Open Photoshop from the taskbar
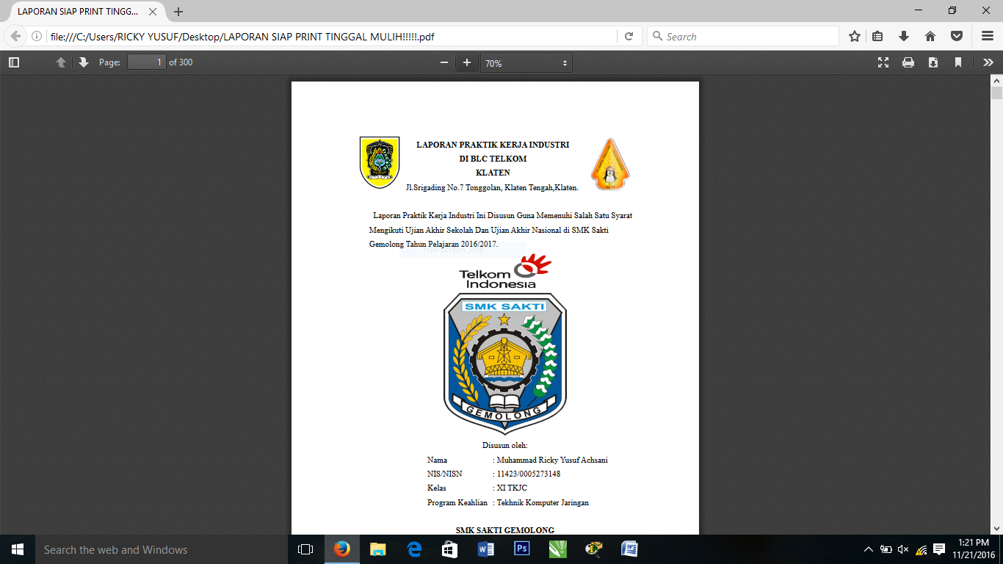The width and height of the screenshot is (1003, 564). [x=522, y=549]
